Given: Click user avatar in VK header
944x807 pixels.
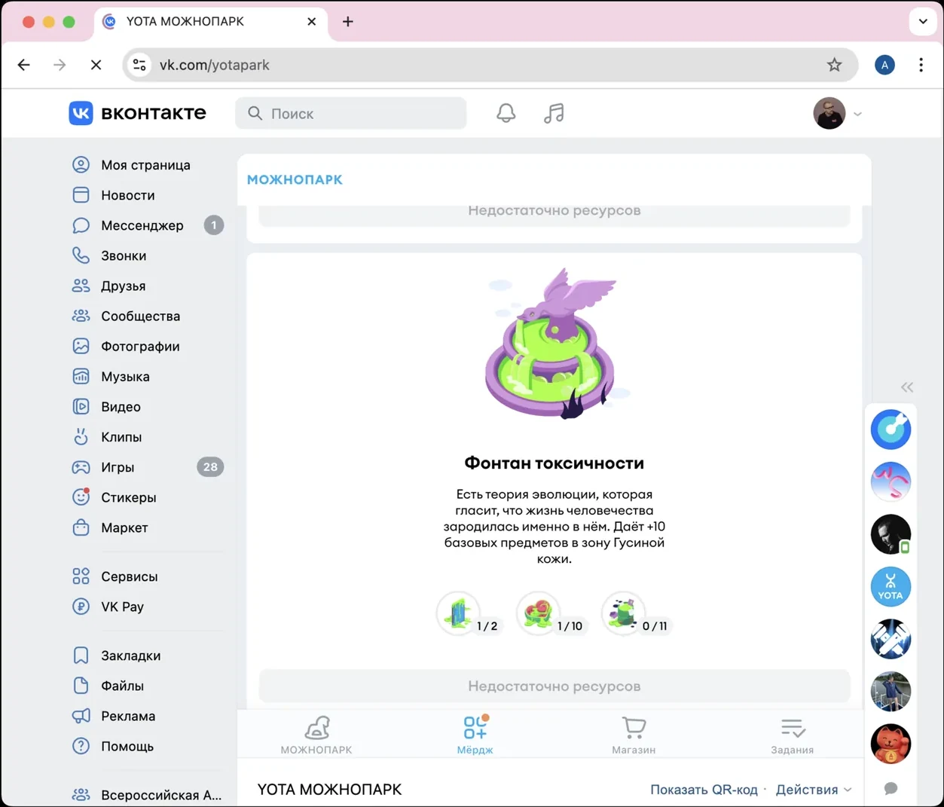Looking at the screenshot, I should point(829,114).
